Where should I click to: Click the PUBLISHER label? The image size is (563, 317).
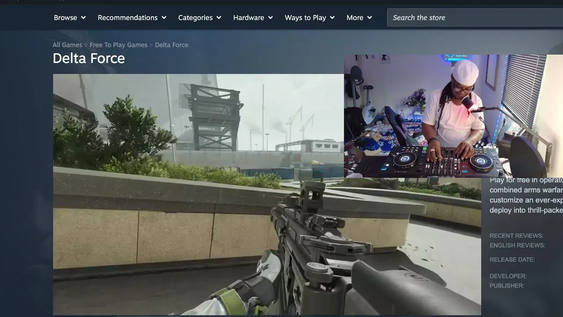point(507,286)
